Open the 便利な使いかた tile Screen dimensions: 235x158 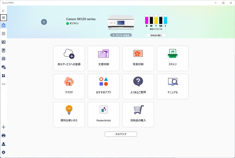[x=69, y=115]
